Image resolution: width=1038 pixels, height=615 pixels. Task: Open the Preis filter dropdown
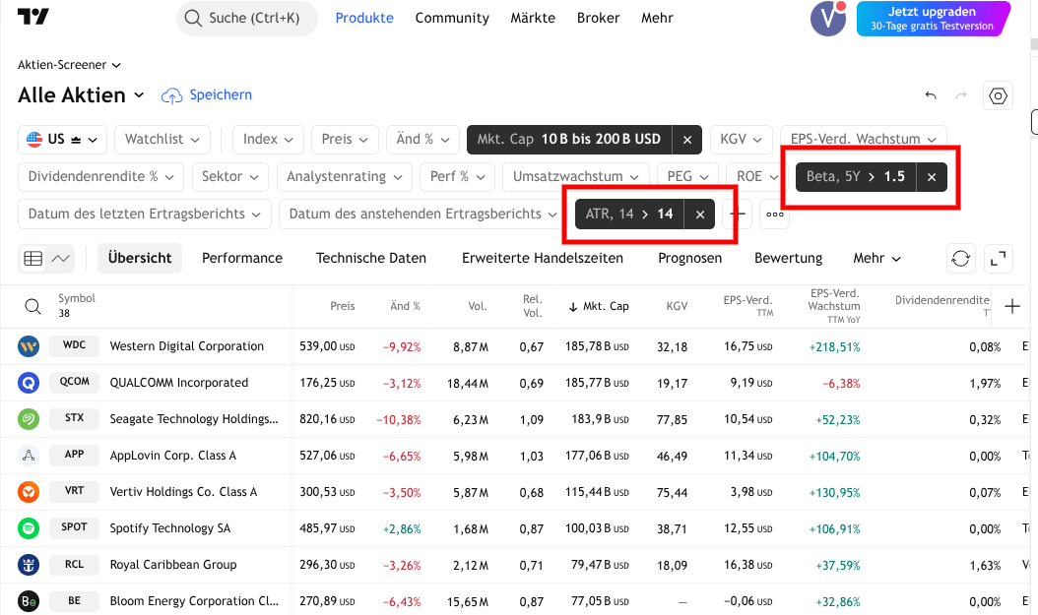(345, 140)
